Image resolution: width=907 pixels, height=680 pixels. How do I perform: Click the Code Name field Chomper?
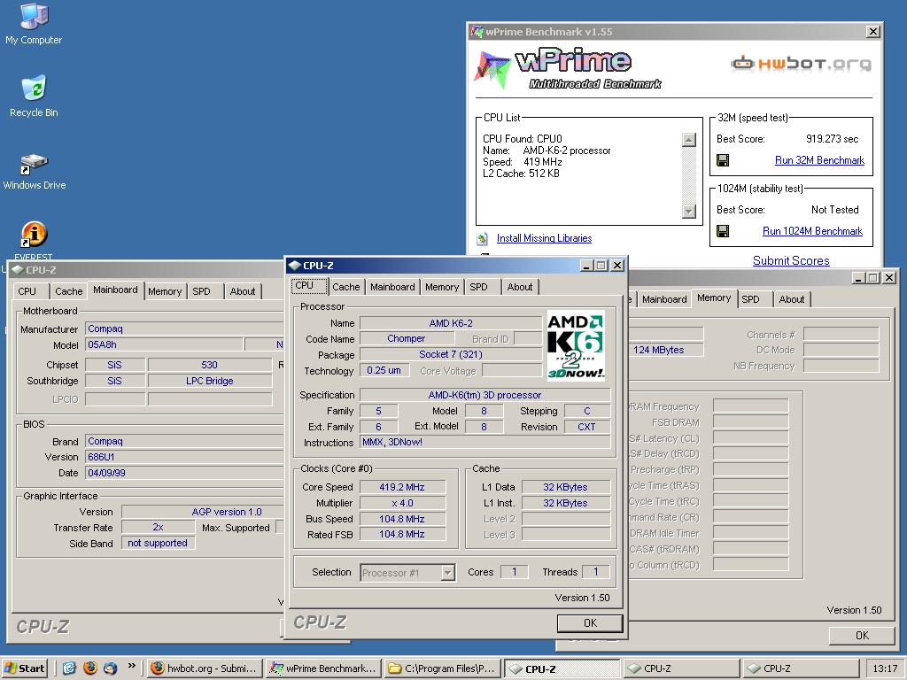click(x=406, y=339)
